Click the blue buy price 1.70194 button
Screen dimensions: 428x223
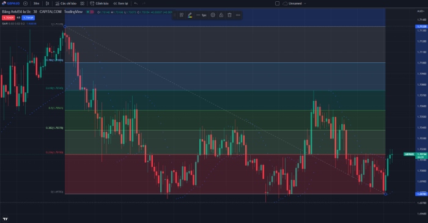(28, 18)
